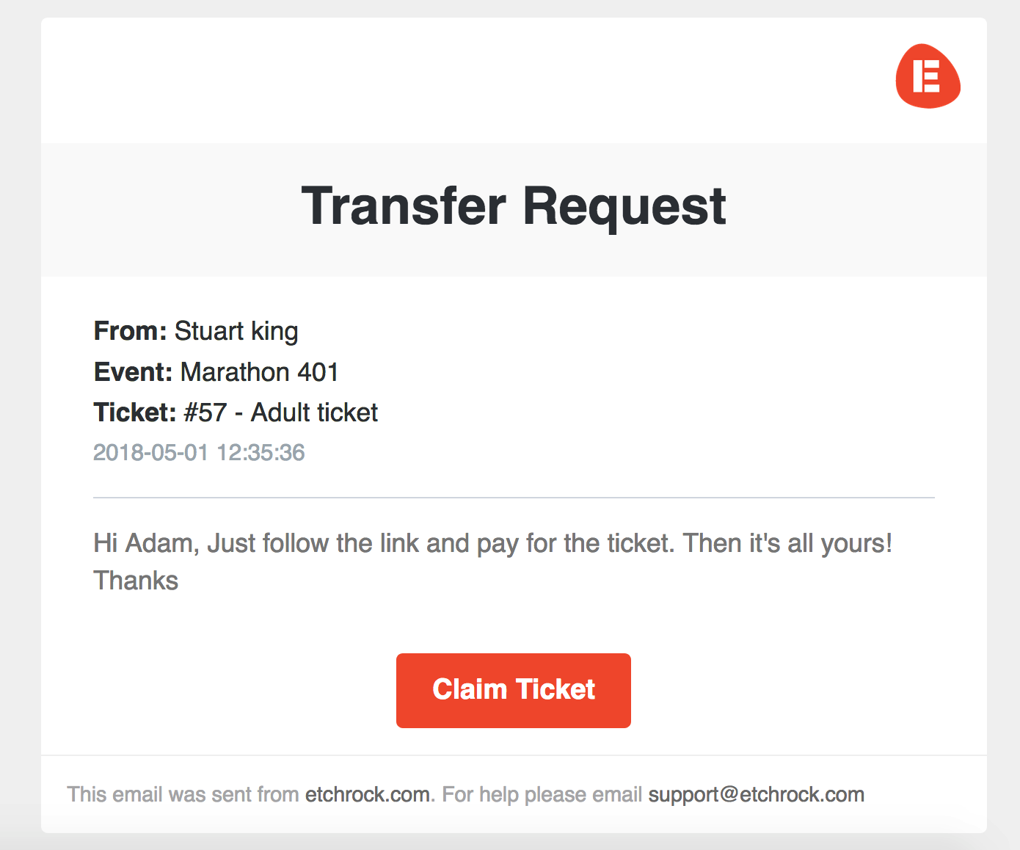
Task: Click the "Then it's all yours!" sentence
Action: [787, 543]
